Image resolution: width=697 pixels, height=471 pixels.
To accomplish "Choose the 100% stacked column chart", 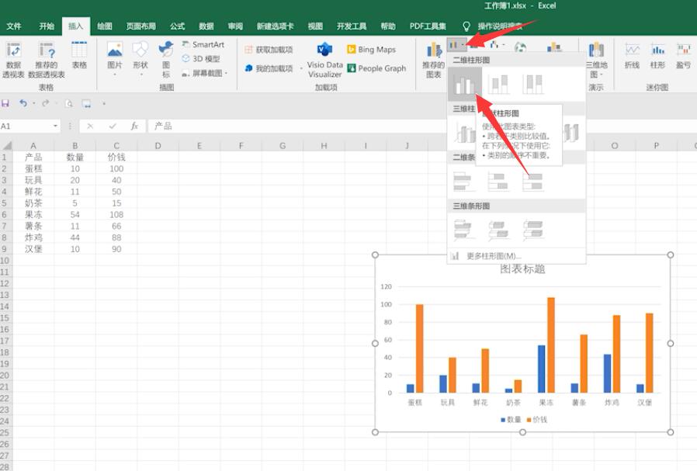I will (x=532, y=84).
